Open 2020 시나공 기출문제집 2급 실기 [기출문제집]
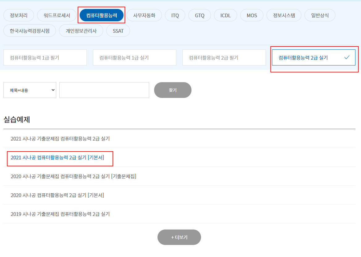 pyautogui.click(x=73, y=176)
